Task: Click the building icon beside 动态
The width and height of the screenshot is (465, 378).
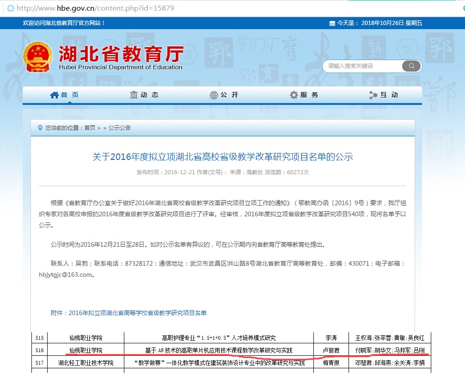Action: (134, 95)
